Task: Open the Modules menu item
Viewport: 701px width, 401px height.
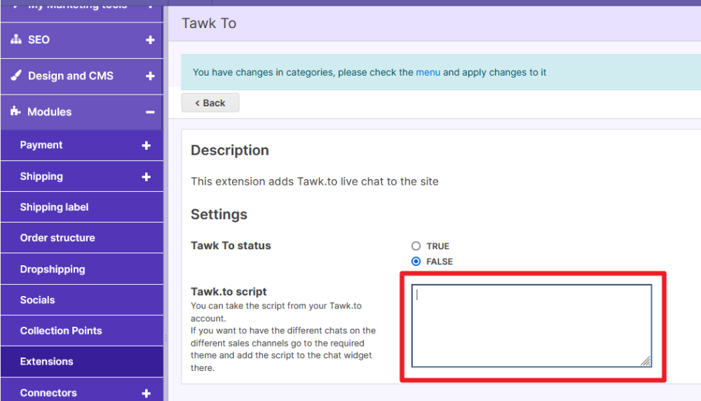Action: point(82,112)
